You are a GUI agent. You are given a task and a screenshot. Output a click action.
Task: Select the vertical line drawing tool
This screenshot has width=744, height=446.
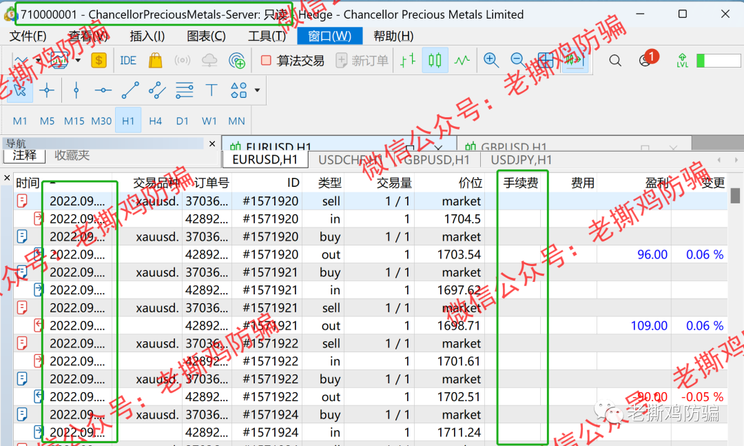tap(76, 90)
